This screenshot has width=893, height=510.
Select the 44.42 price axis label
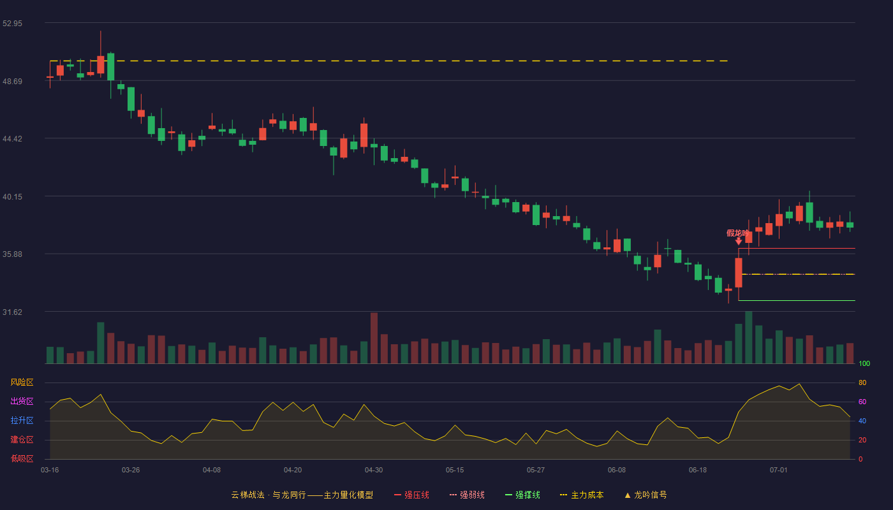(12, 139)
